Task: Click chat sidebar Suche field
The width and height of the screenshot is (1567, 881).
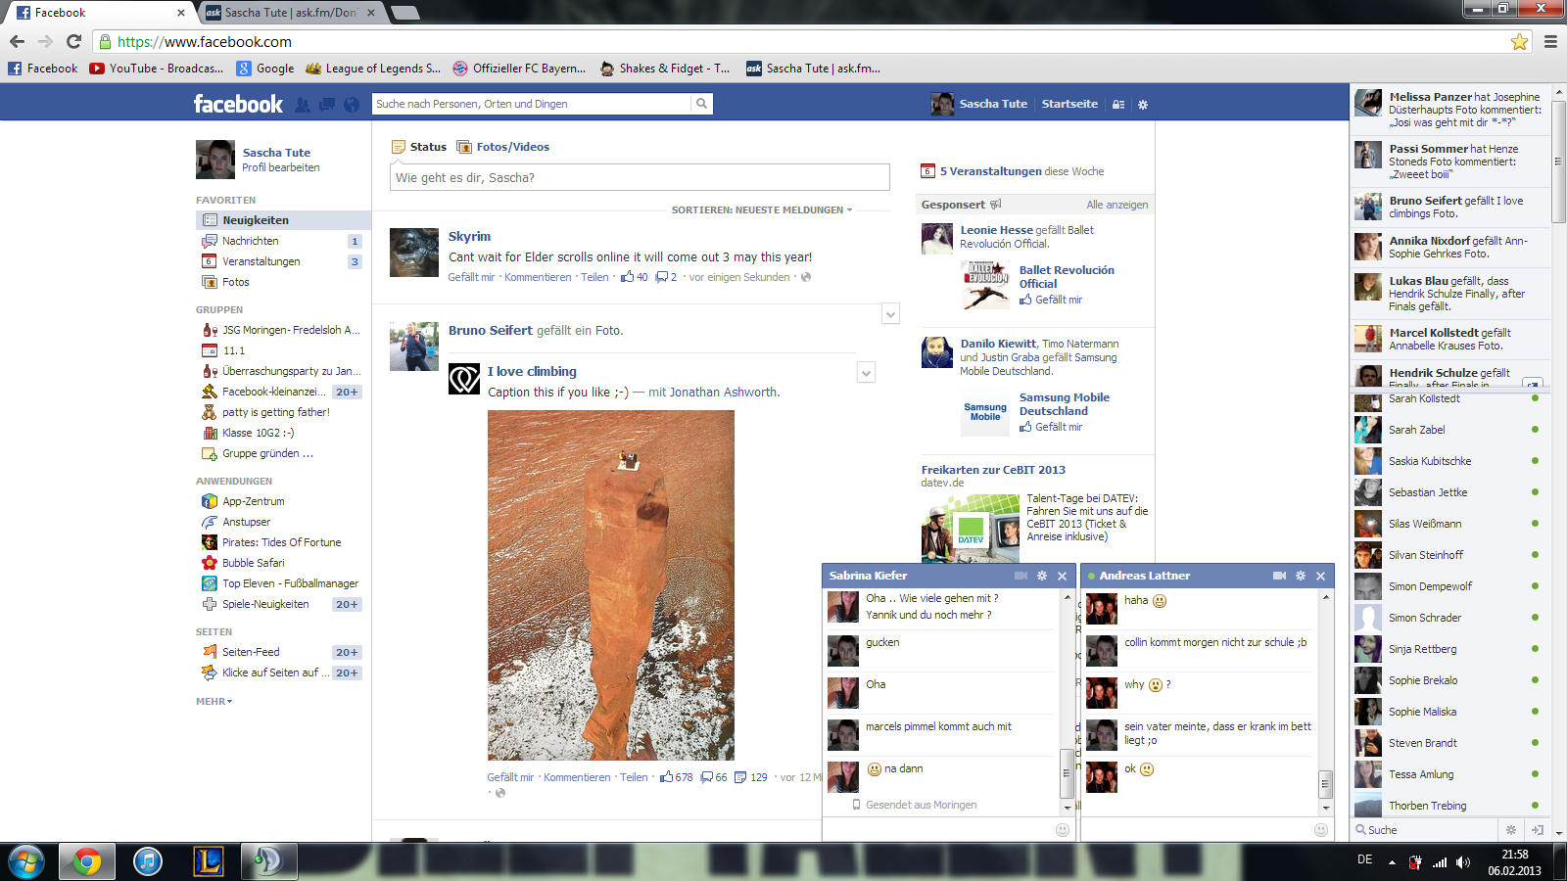Action: point(1425,830)
